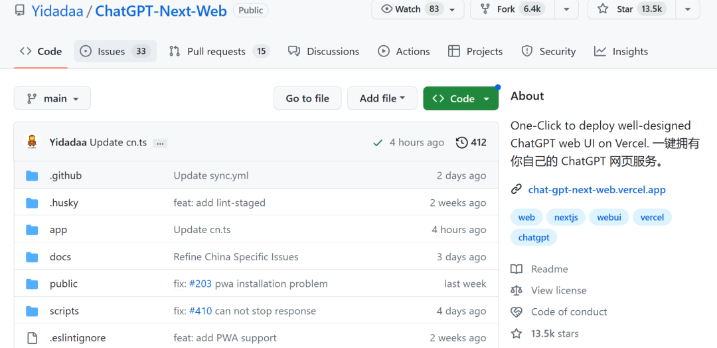The image size is (717, 348).
Task: Open the docs folder name
Action: (x=60, y=257)
